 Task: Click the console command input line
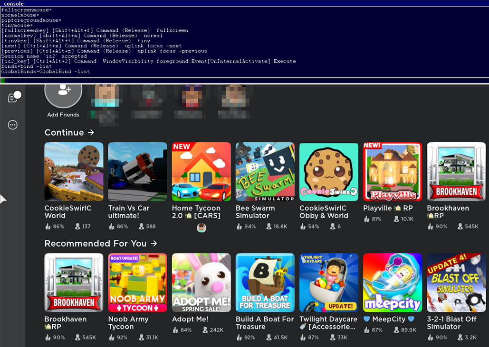click(244, 81)
